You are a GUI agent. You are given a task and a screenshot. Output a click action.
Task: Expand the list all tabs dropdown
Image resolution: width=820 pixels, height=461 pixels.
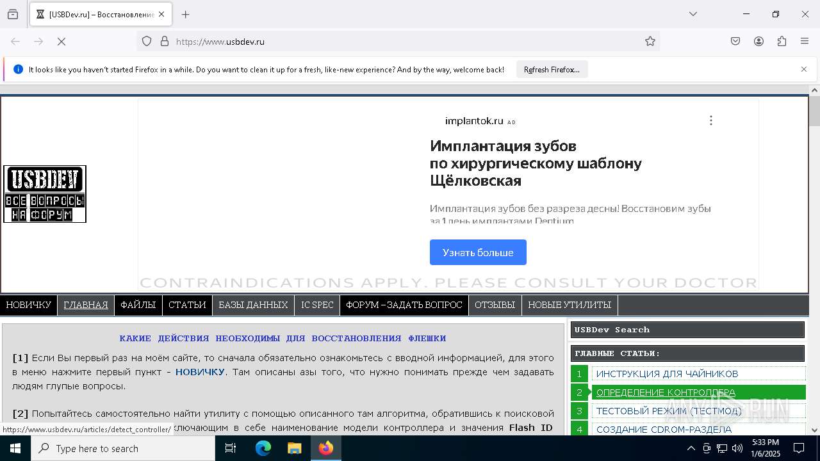point(693,14)
